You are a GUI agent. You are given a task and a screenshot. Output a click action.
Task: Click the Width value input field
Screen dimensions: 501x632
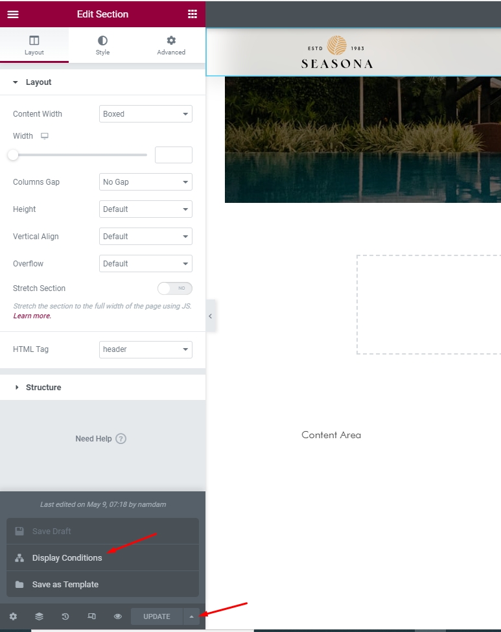coord(173,155)
